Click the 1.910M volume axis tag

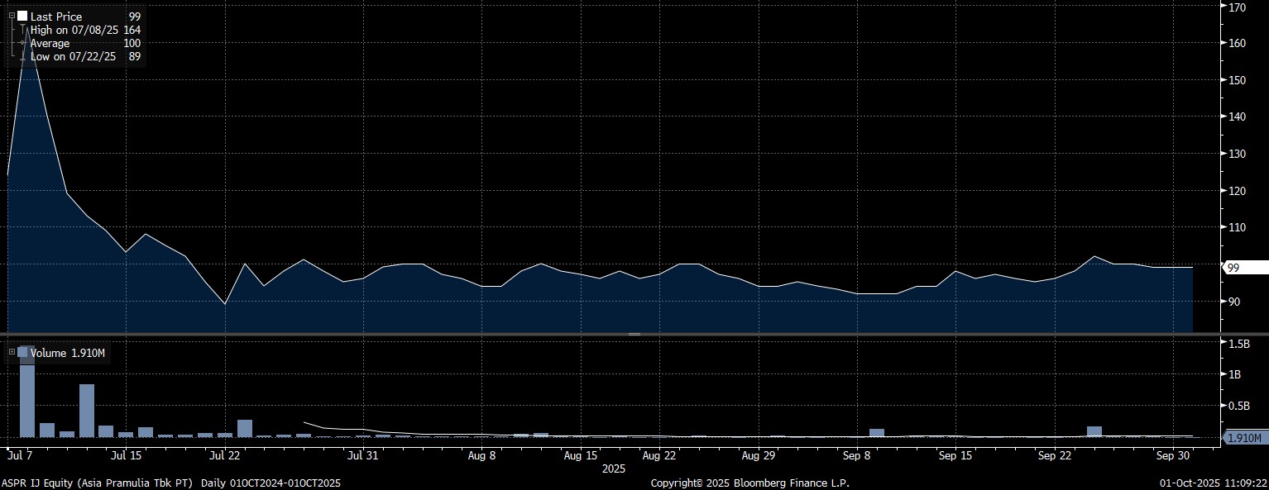coord(1243,438)
